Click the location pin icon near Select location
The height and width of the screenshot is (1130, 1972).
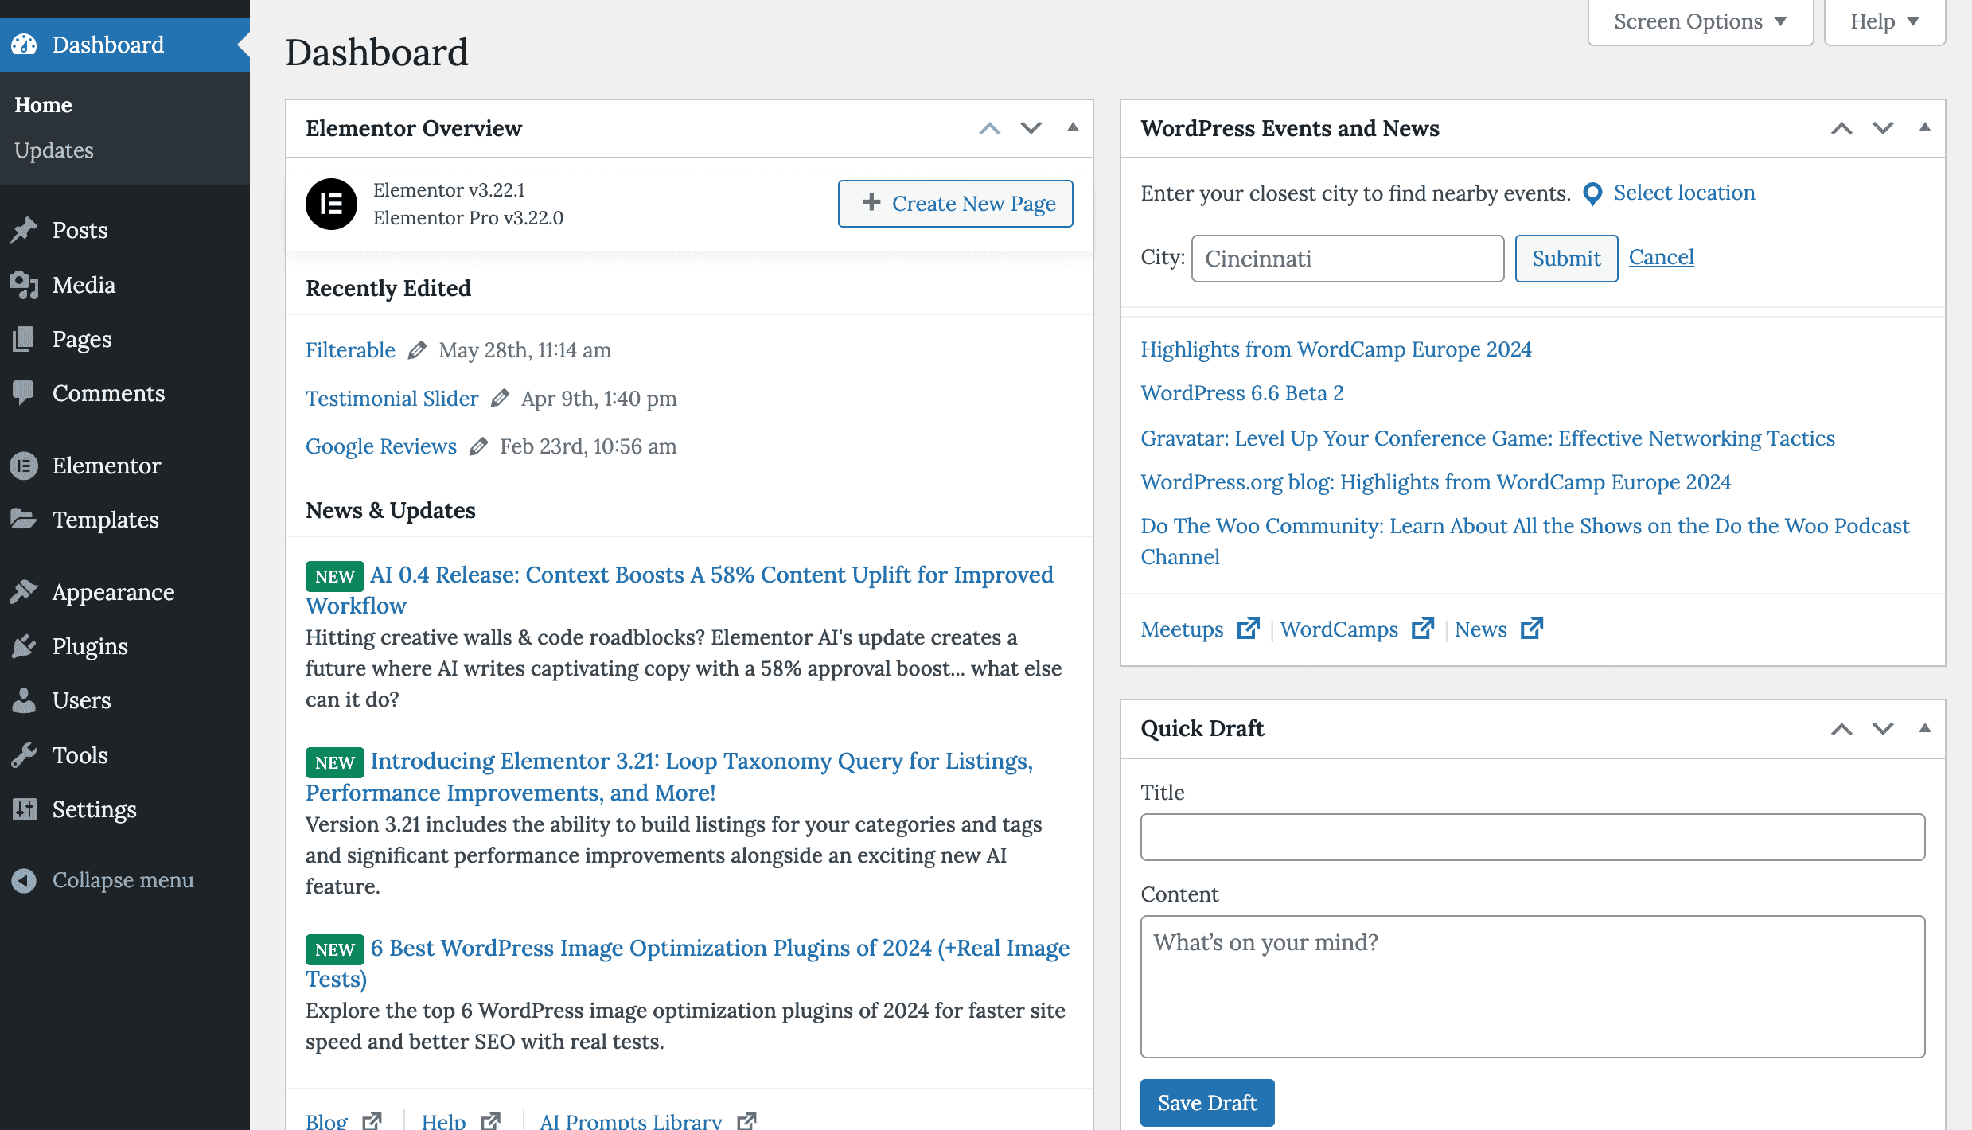pos(1592,193)
